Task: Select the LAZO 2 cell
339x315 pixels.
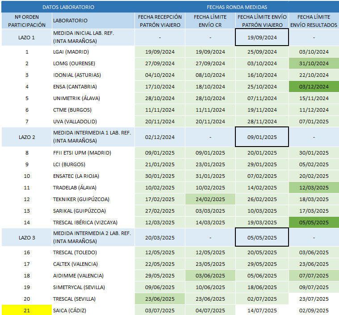Action: [27, 137]
